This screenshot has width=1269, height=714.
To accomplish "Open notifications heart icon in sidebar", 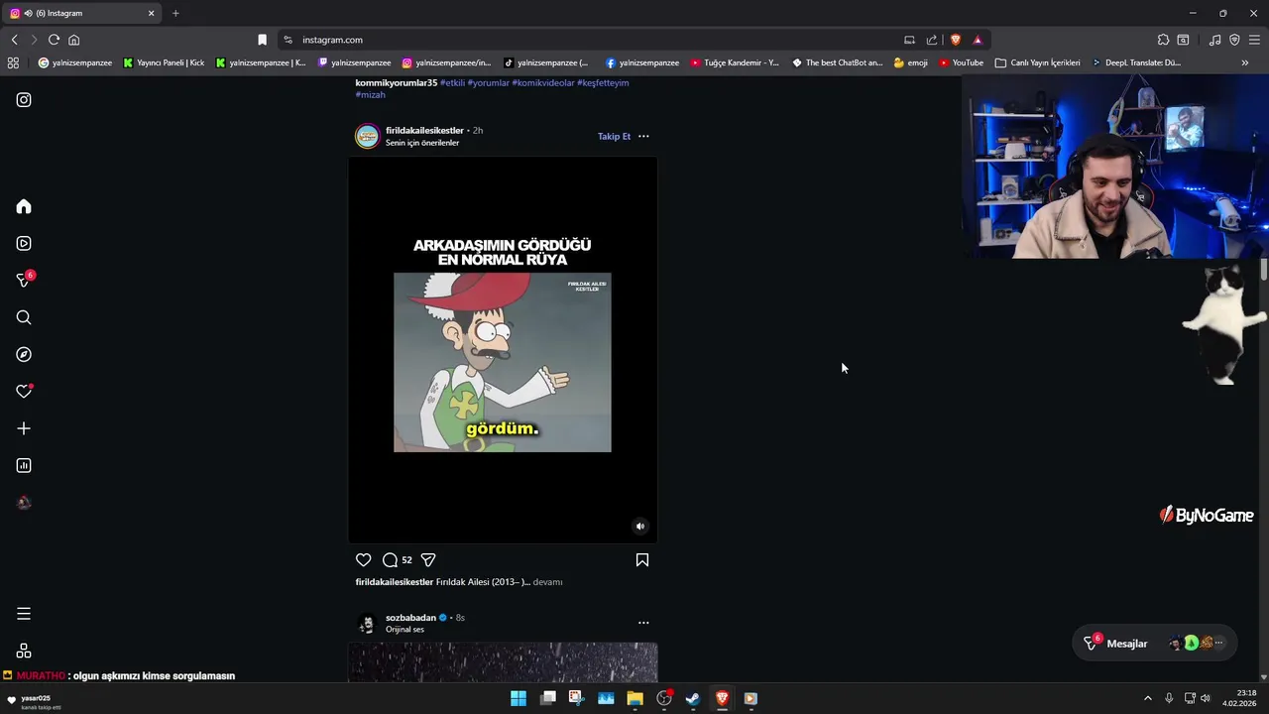I will click(24, 392).
